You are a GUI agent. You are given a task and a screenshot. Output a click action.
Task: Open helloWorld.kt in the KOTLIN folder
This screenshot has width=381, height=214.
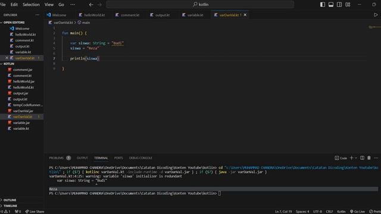(23, 87)
